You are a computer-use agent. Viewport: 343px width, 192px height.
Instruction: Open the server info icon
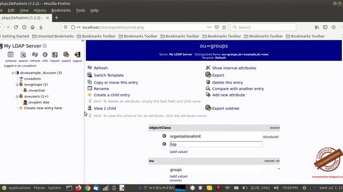point(45,54)
